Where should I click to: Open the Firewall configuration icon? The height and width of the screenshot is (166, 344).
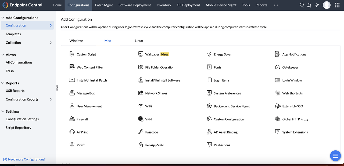[72, 119]
